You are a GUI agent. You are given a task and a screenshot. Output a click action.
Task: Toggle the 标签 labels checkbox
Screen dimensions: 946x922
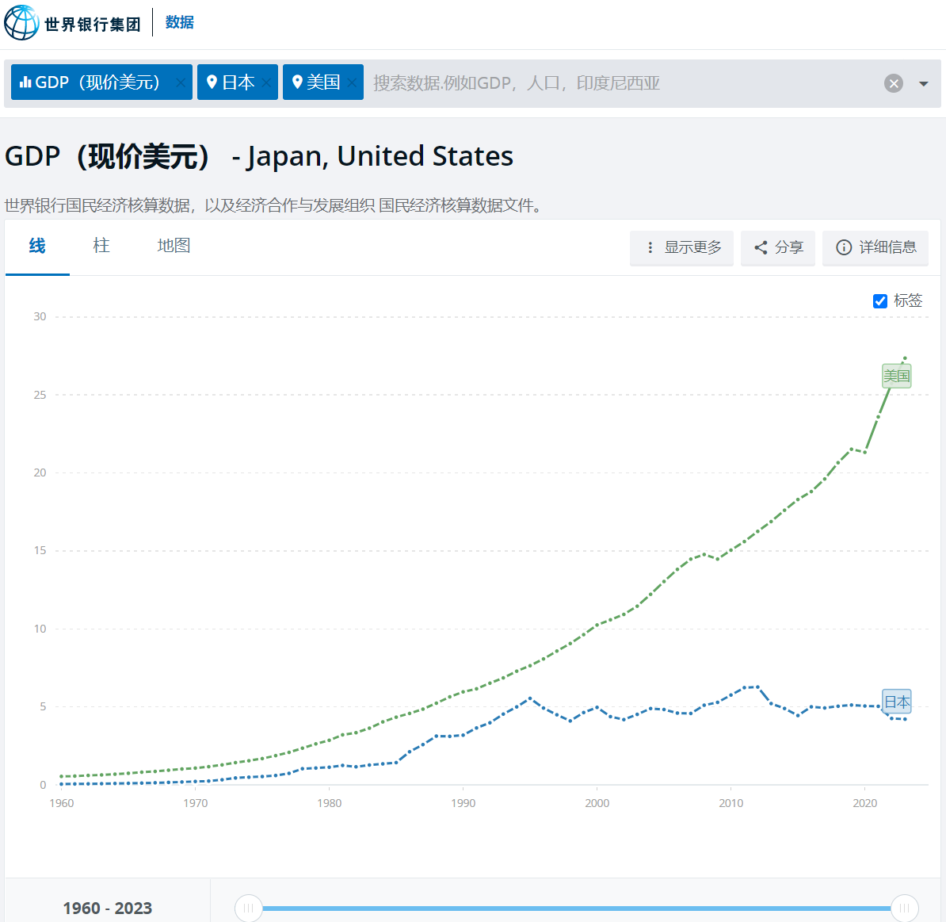pos(879,300)
